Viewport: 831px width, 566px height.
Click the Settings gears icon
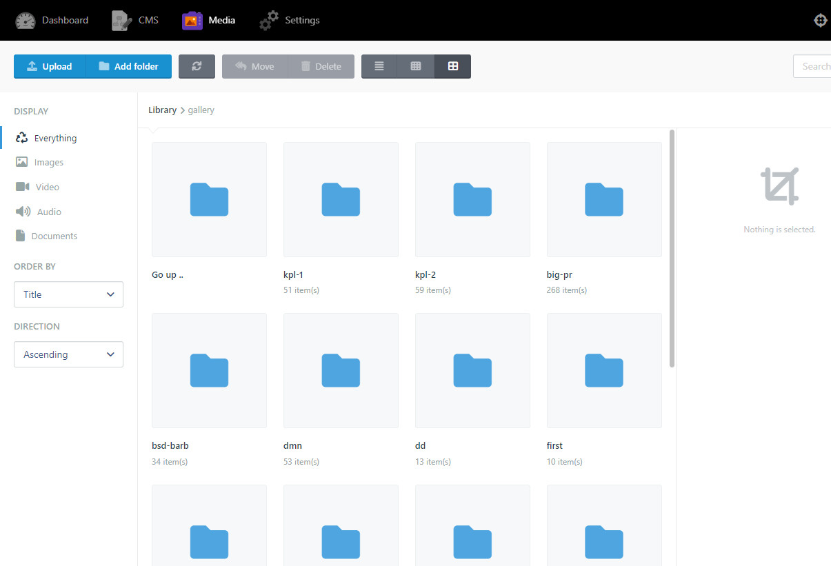coord(269,21)
